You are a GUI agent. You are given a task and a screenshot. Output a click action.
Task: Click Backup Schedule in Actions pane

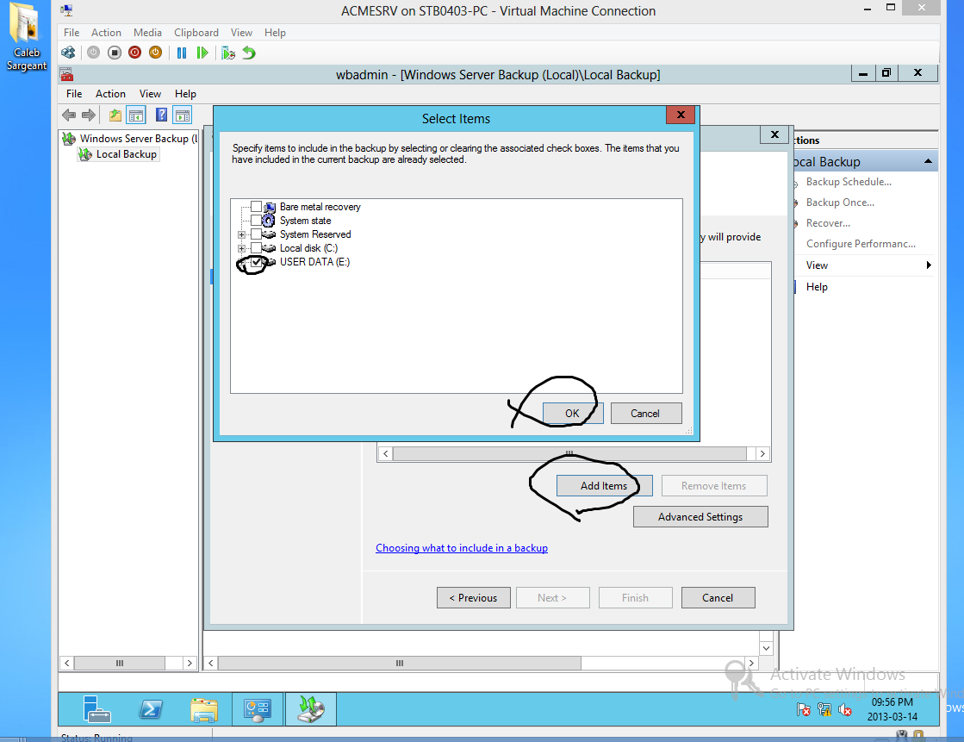coord(849,182)
